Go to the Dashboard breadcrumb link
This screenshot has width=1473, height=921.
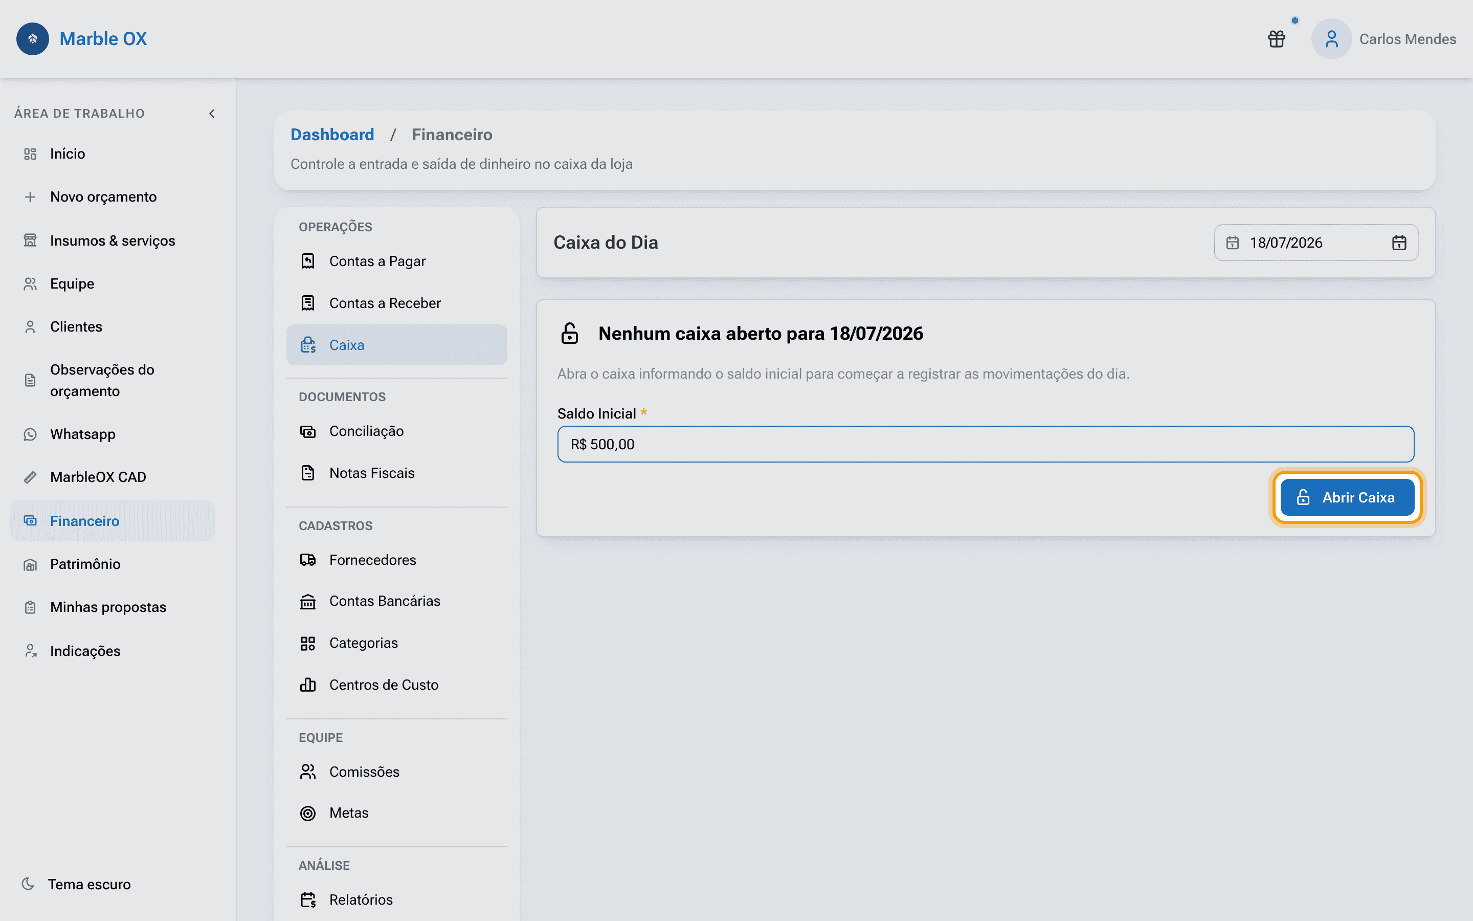click(x=332, y=135)
